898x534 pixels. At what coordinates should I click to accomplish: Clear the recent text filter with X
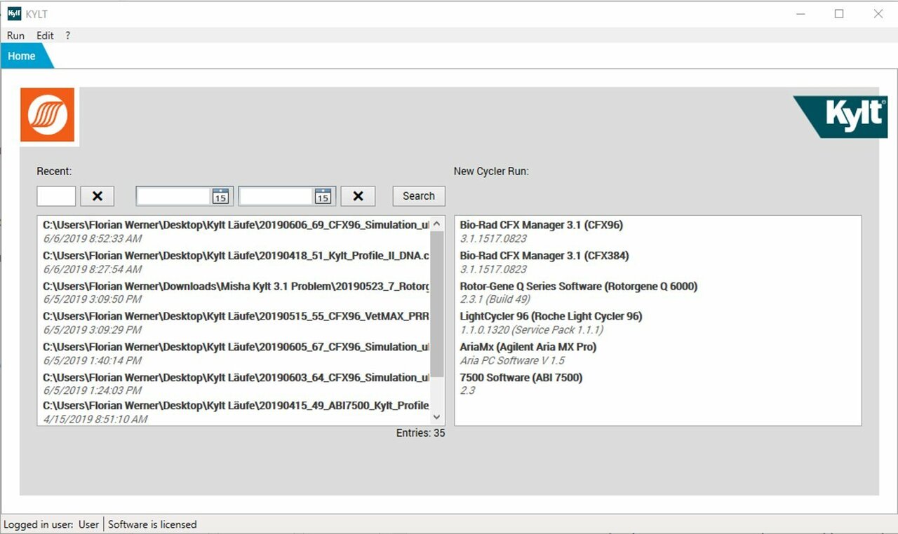pyautogui.click(x=98, y=196)
